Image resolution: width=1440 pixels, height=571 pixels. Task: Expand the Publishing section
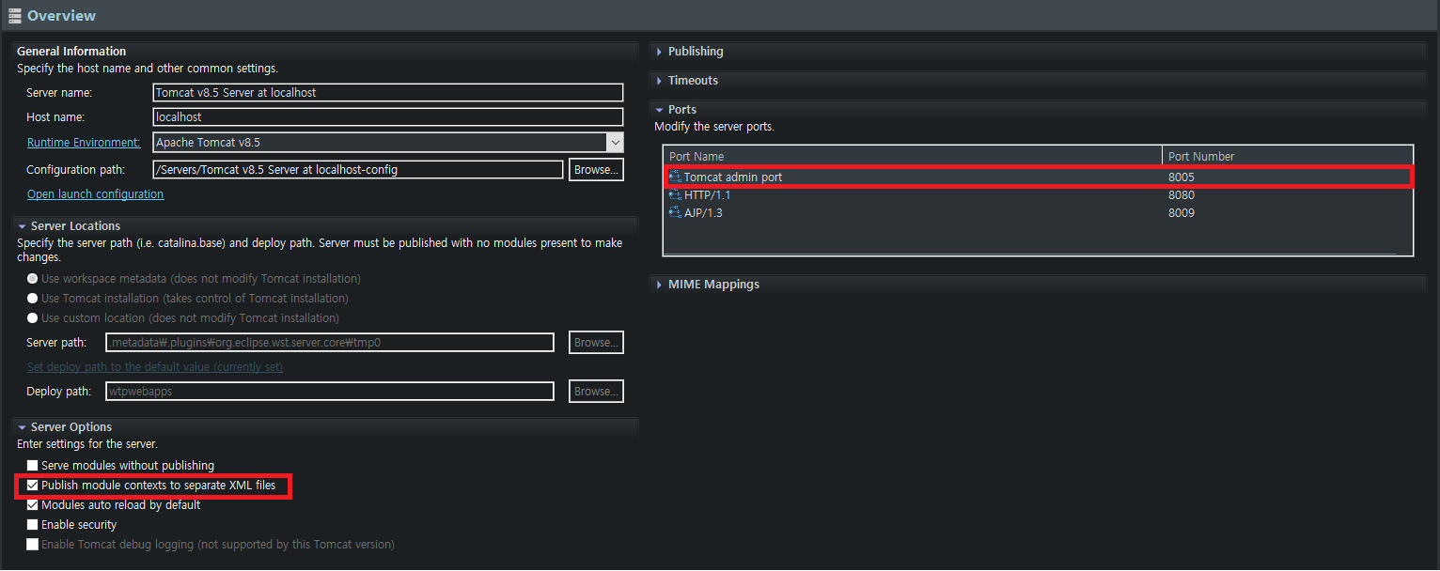[x=660, y=52]
